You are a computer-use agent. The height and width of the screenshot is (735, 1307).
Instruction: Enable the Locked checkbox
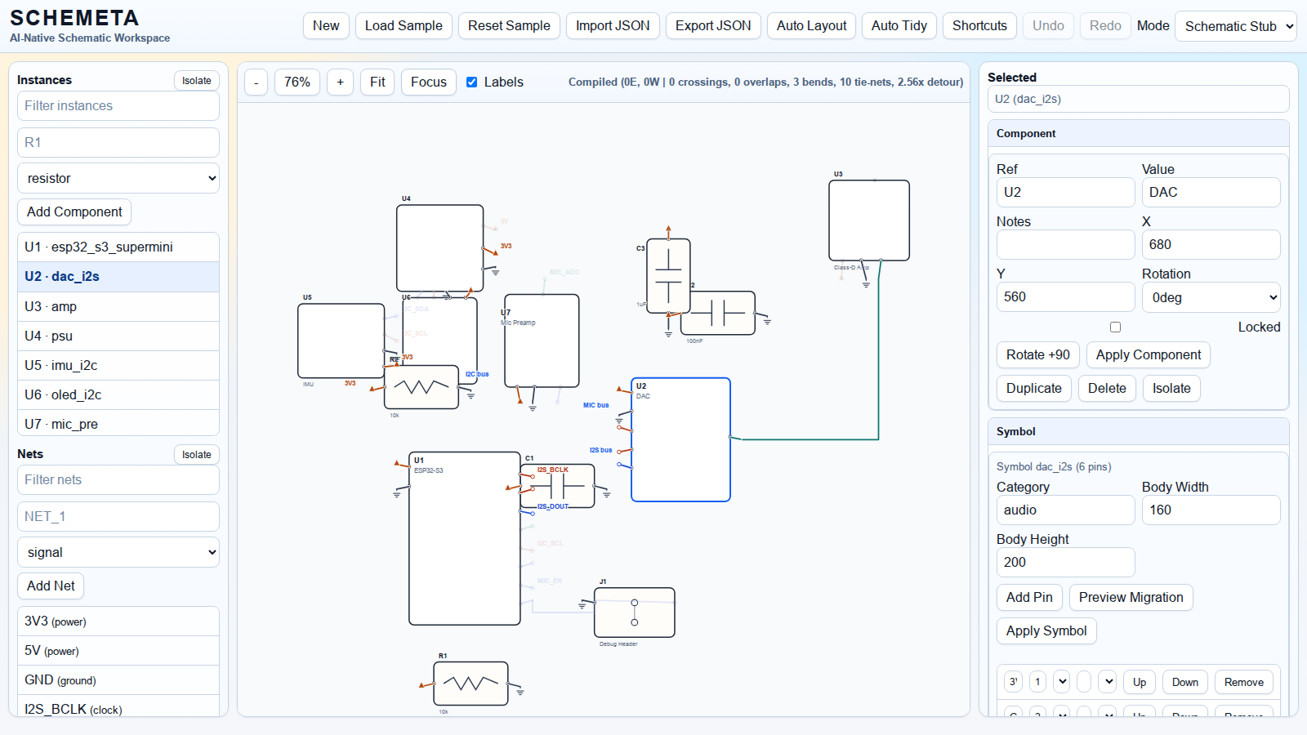(x=1115, y=327)
